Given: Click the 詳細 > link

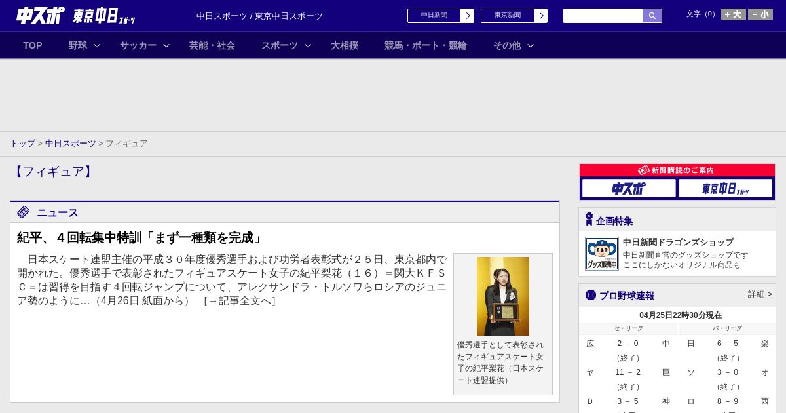Looking at the screenshot, I should tap(760, 294).
